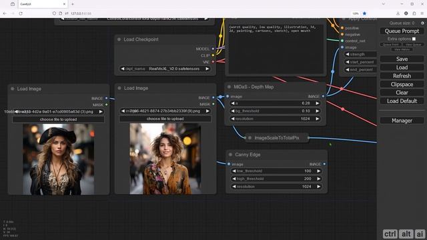427x240 pixels.
Task: Click the Load workflow button
Action: tap(402, 67)
